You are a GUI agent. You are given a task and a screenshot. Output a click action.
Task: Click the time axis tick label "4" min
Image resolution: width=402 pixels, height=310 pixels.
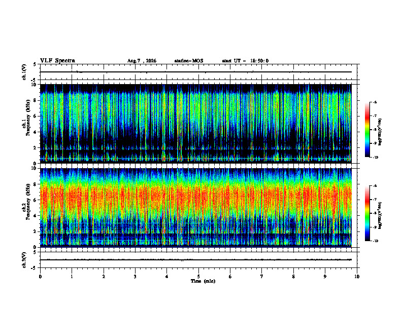click(167, 277)
